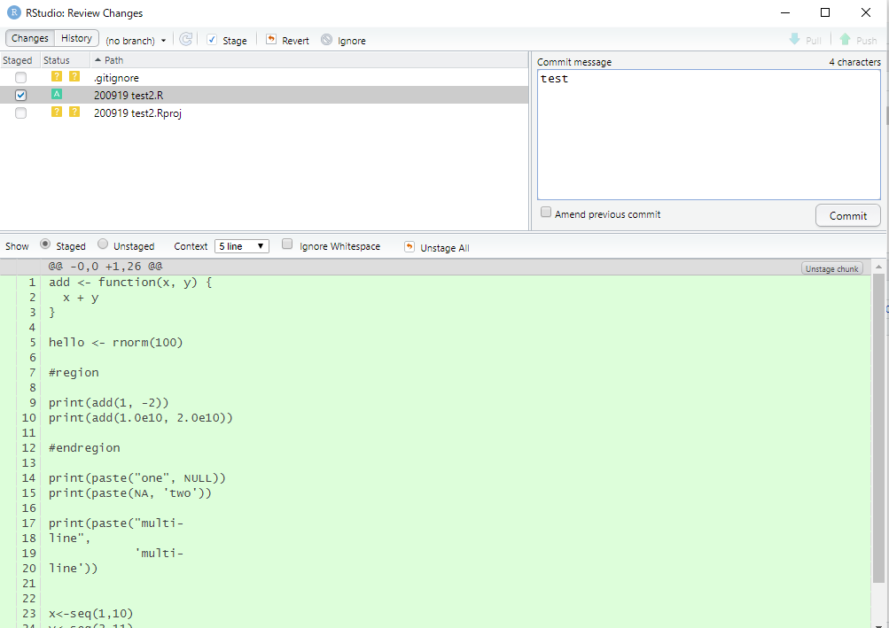
Task: Click inside the commit message field
Action: 709,135
